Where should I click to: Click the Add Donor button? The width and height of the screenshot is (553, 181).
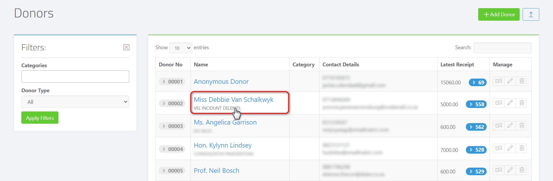coord(499,14)
